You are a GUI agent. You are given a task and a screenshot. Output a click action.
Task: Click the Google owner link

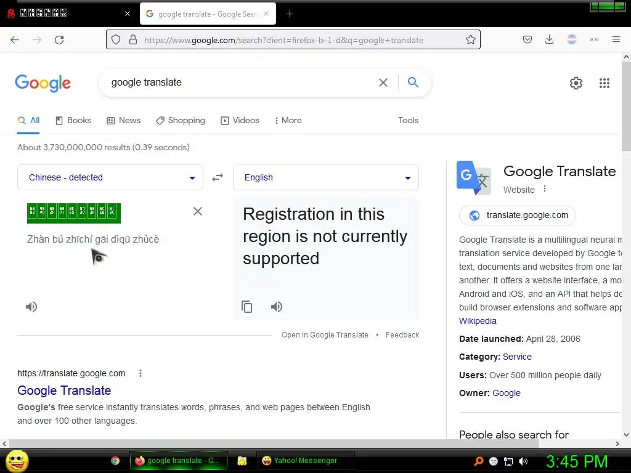point(507,393)
